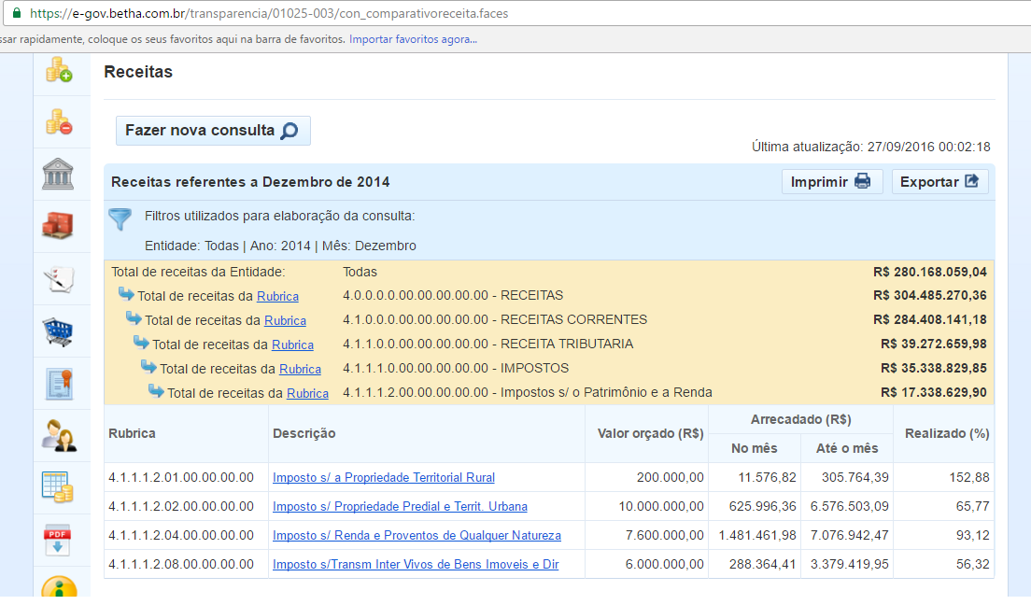1031x605 pixels.
Task: Open the blue shopping cart sidebar icon
Action: click(59, 331)
